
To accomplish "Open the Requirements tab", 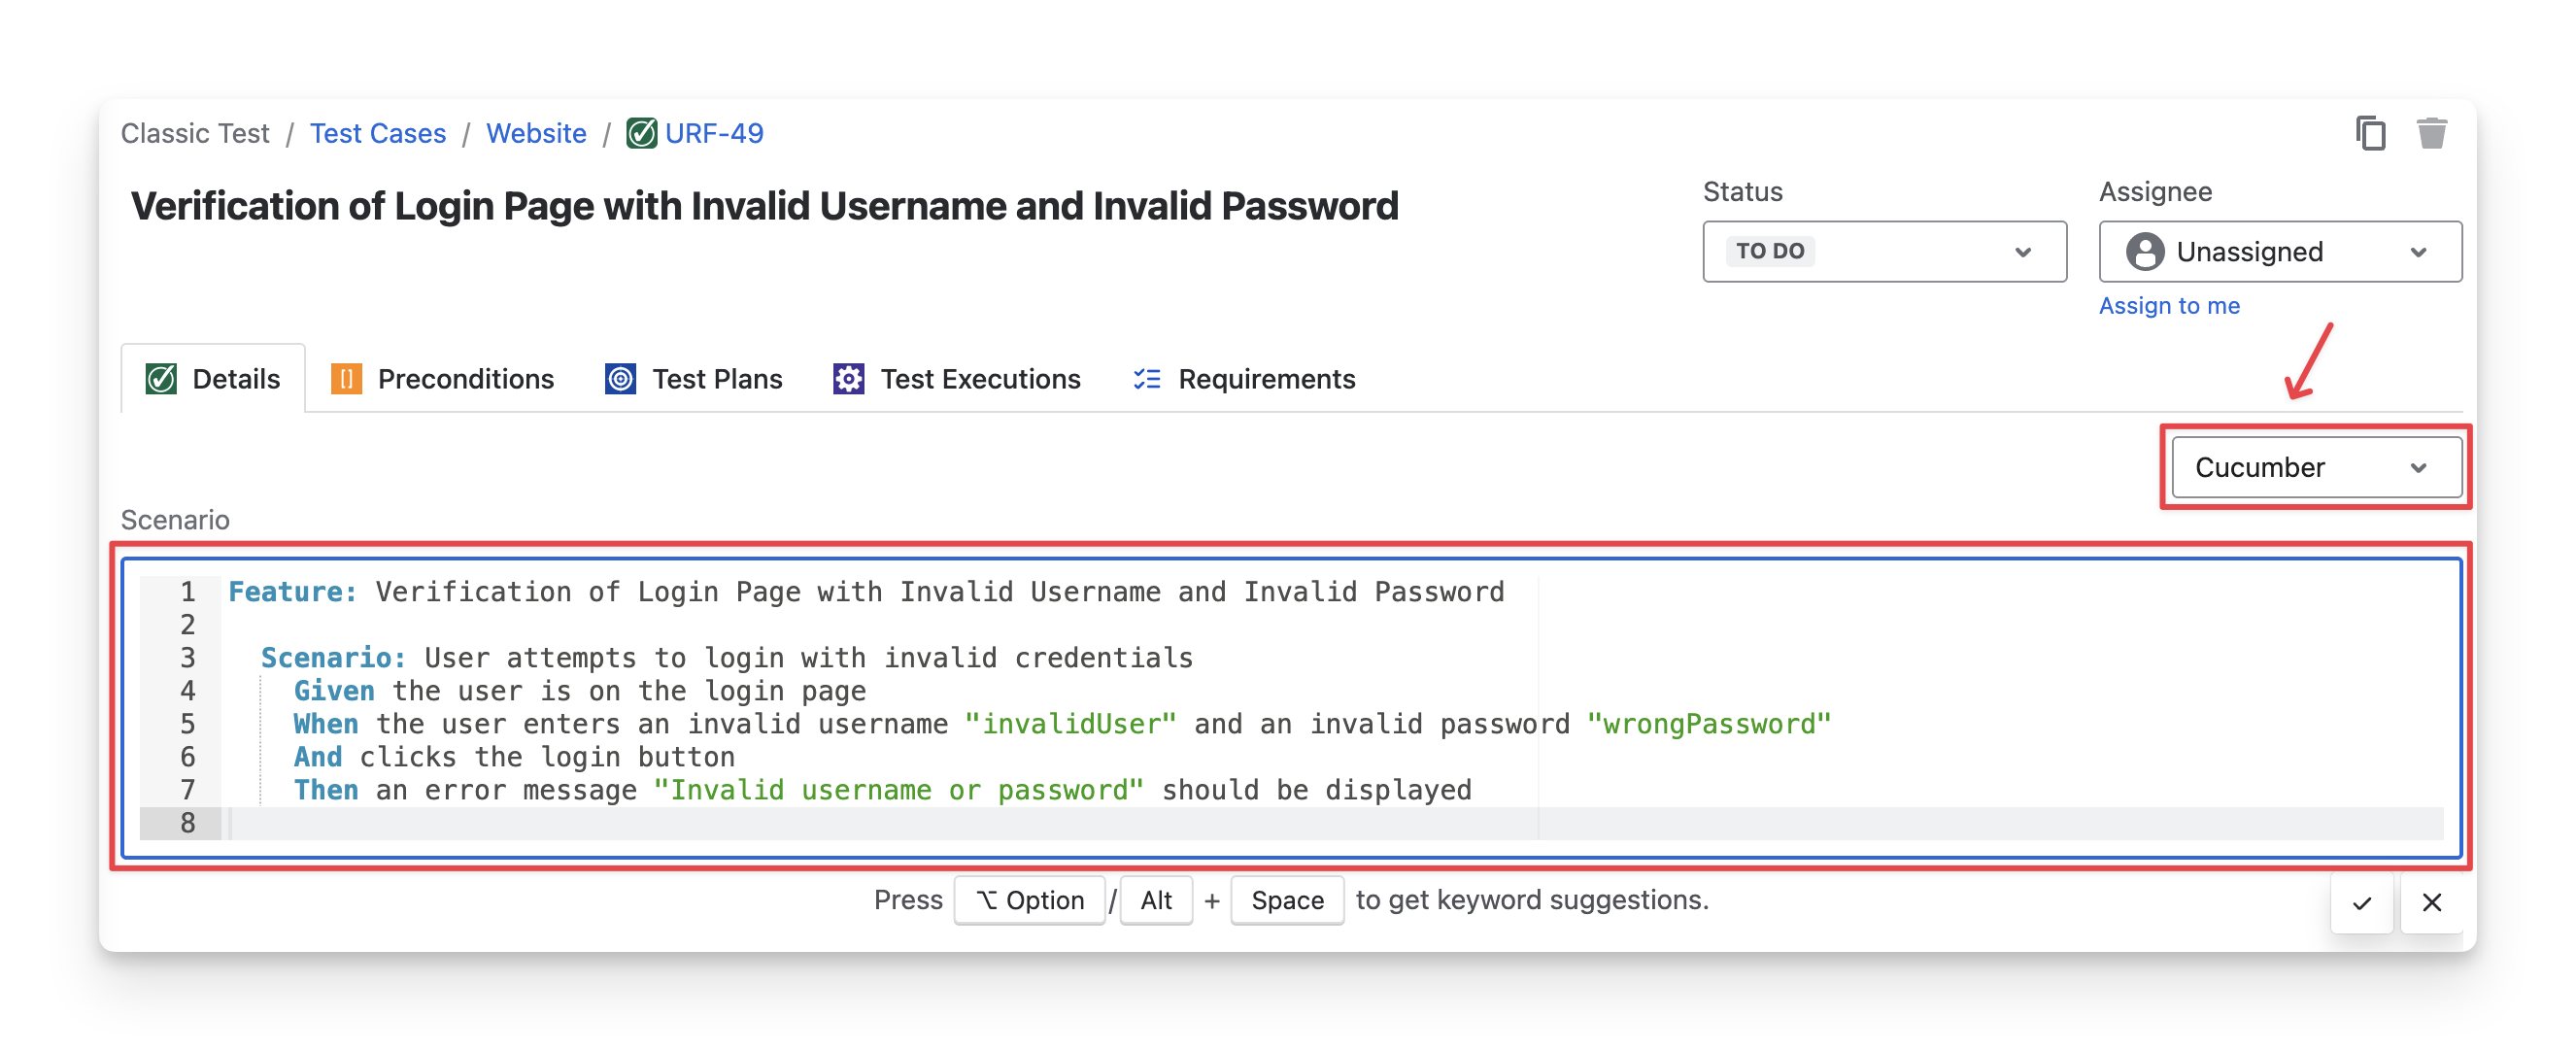I will pos(1265,379).
